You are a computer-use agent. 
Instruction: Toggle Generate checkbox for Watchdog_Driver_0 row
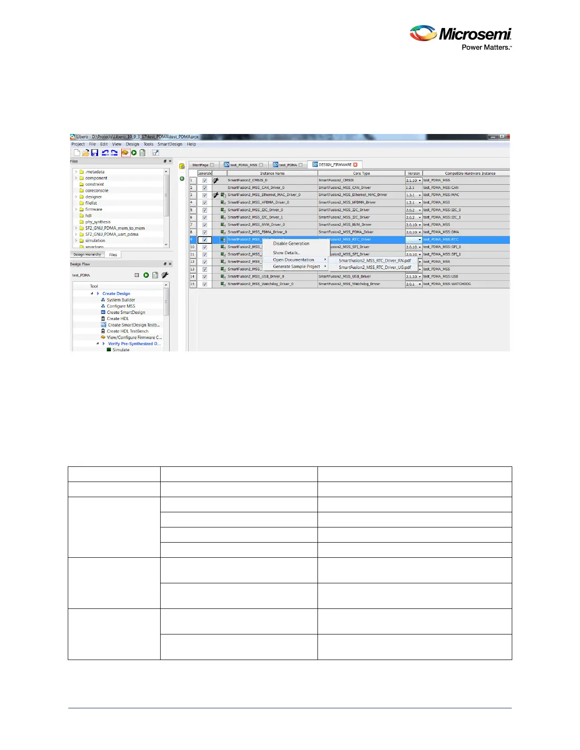pos(205,284)
